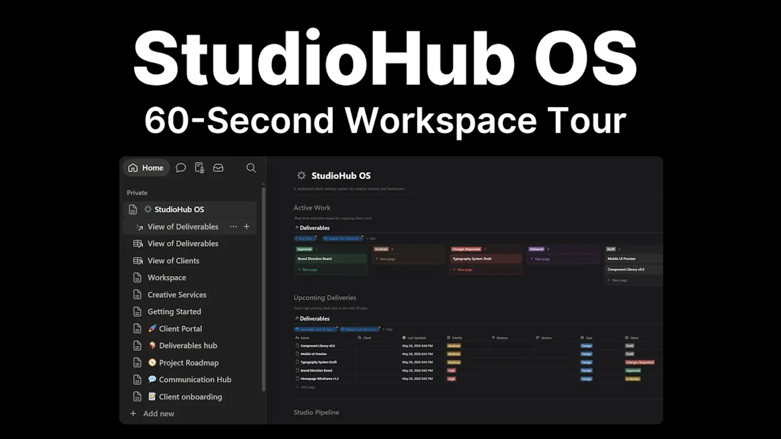
Task: Click the sidebar vertical scrollbar
Action: [264, 289]
